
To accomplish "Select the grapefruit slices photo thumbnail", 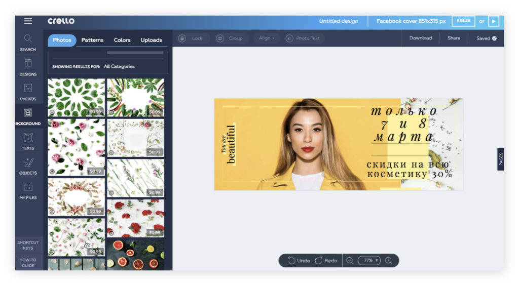I will pos(135,255).
